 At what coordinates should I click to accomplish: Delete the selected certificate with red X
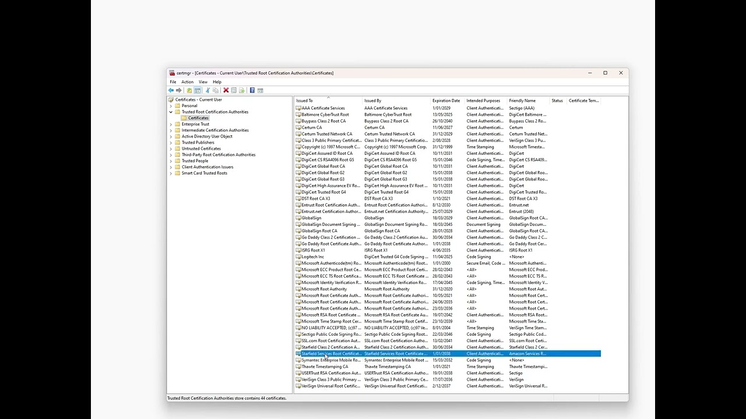(226, 90)
